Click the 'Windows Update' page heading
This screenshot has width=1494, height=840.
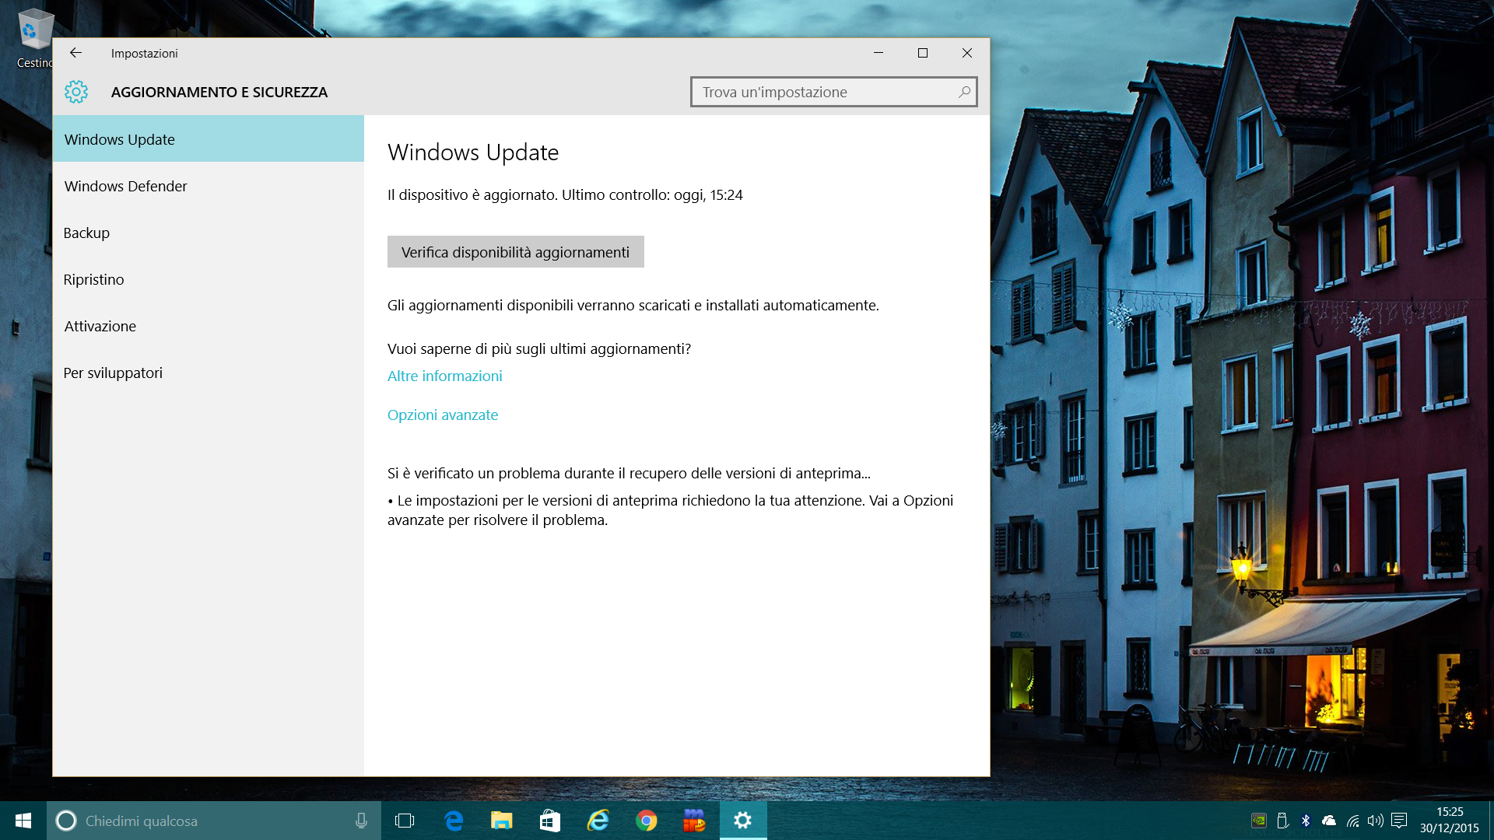click(x=473, y=152)
